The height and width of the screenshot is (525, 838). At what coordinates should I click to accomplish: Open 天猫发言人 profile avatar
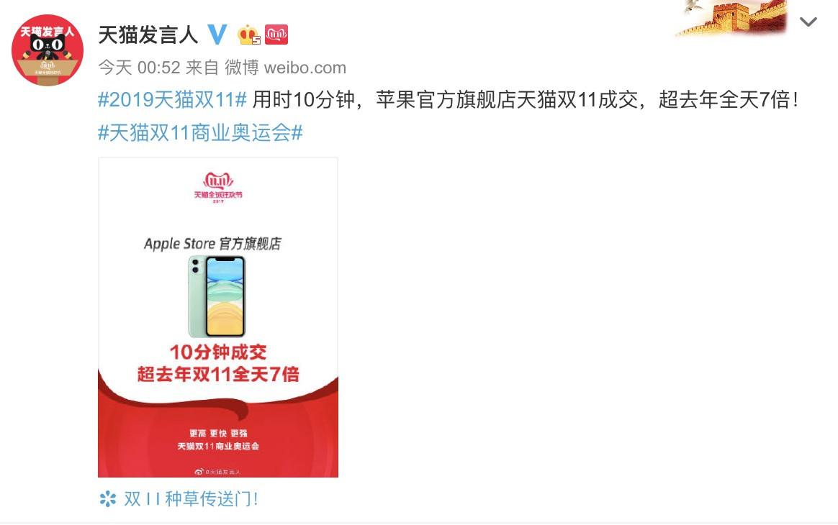pos(48,50)
